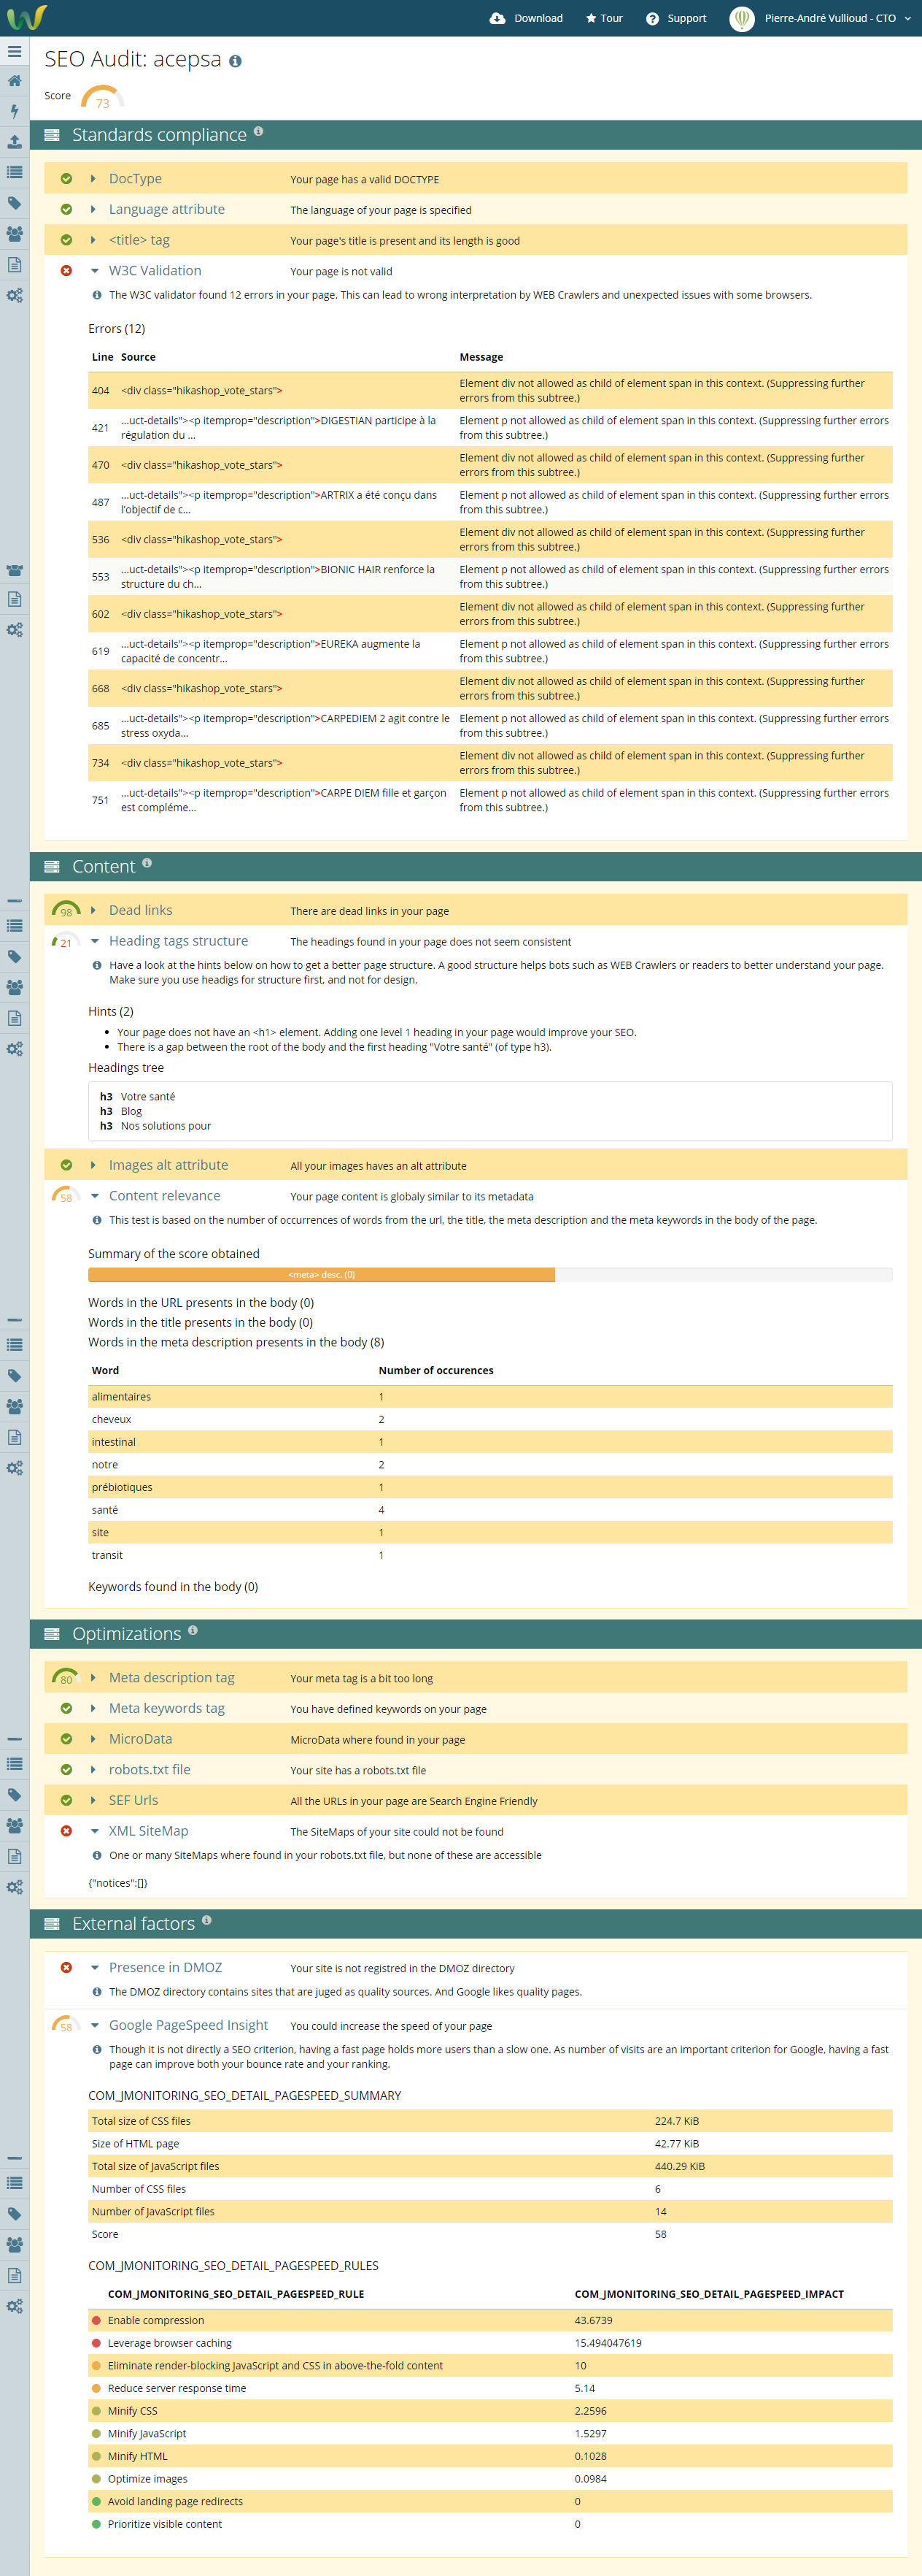Expand the Meta description tag row
Image resolution: width=922 pixels, height=2576 pixels.
(x=94, y=1677)
